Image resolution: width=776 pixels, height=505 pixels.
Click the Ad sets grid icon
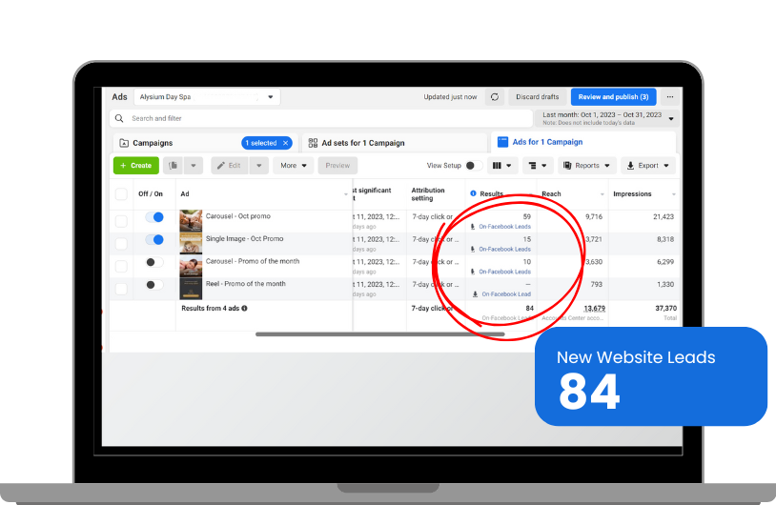click(x=313, y=143)
